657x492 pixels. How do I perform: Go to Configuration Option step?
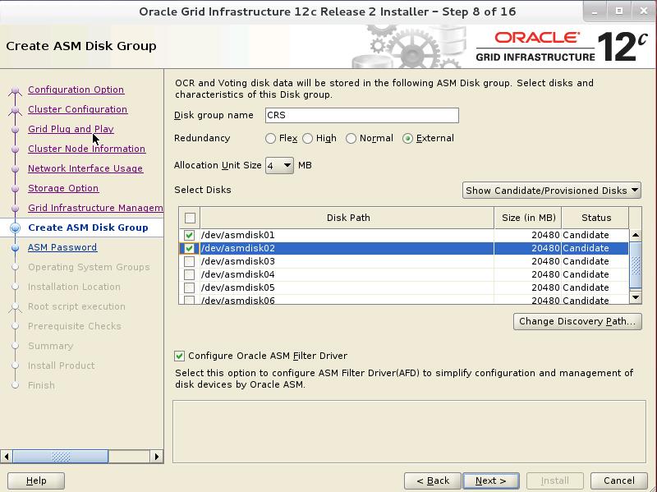click(76, 90)
